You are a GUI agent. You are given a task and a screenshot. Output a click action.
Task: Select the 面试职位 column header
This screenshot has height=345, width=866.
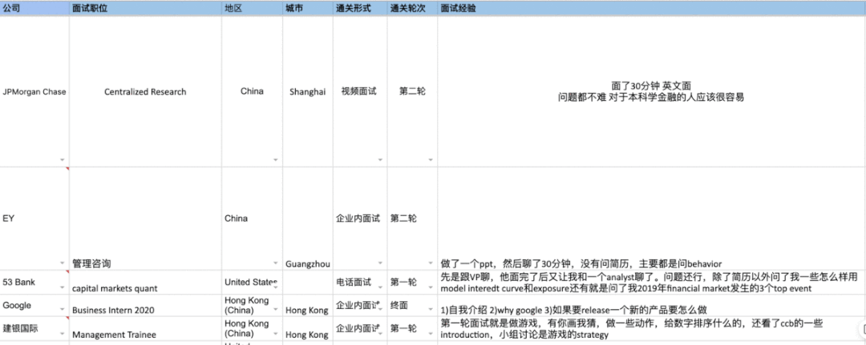[x=145, y=9]
